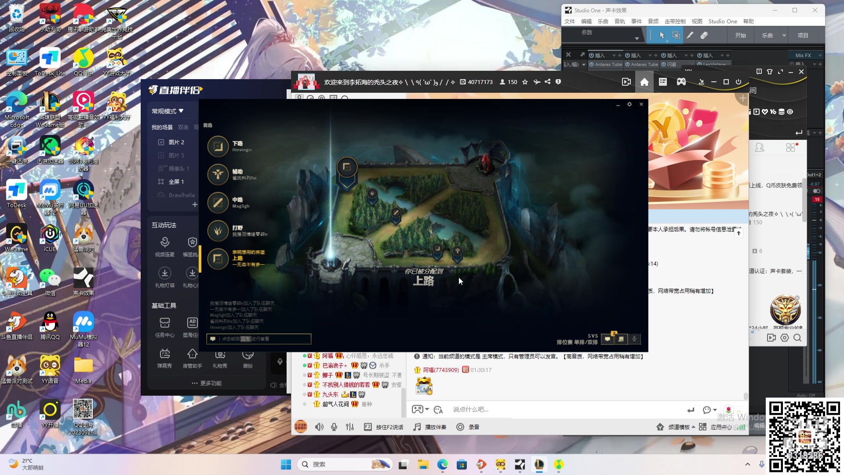Select the arrow tool in Studio One toolbar

(x=662, y=35)
